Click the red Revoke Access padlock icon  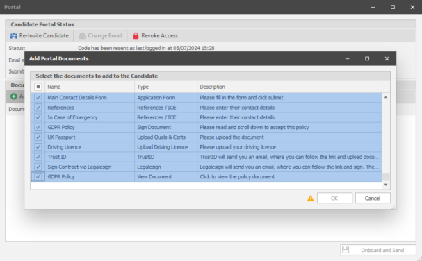pyautogui.click(x=136, y=36)
